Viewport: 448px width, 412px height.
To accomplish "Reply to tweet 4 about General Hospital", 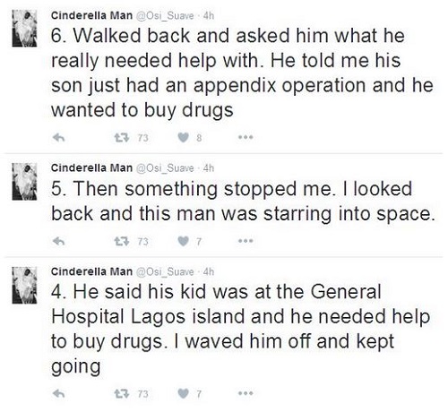I will [x=59, y=394].
